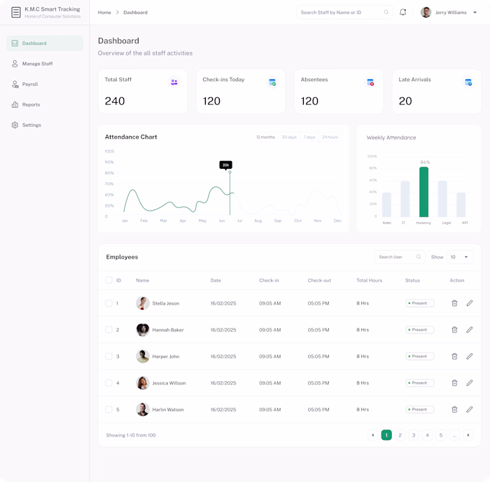This screenshot has width=490, height=482.
Task: Open the notifications bell icon
Action: point(402,12)
